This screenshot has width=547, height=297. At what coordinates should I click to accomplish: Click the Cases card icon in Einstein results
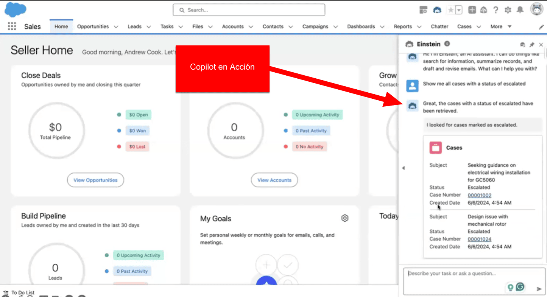pyautogui.click(x=436, y=148)
